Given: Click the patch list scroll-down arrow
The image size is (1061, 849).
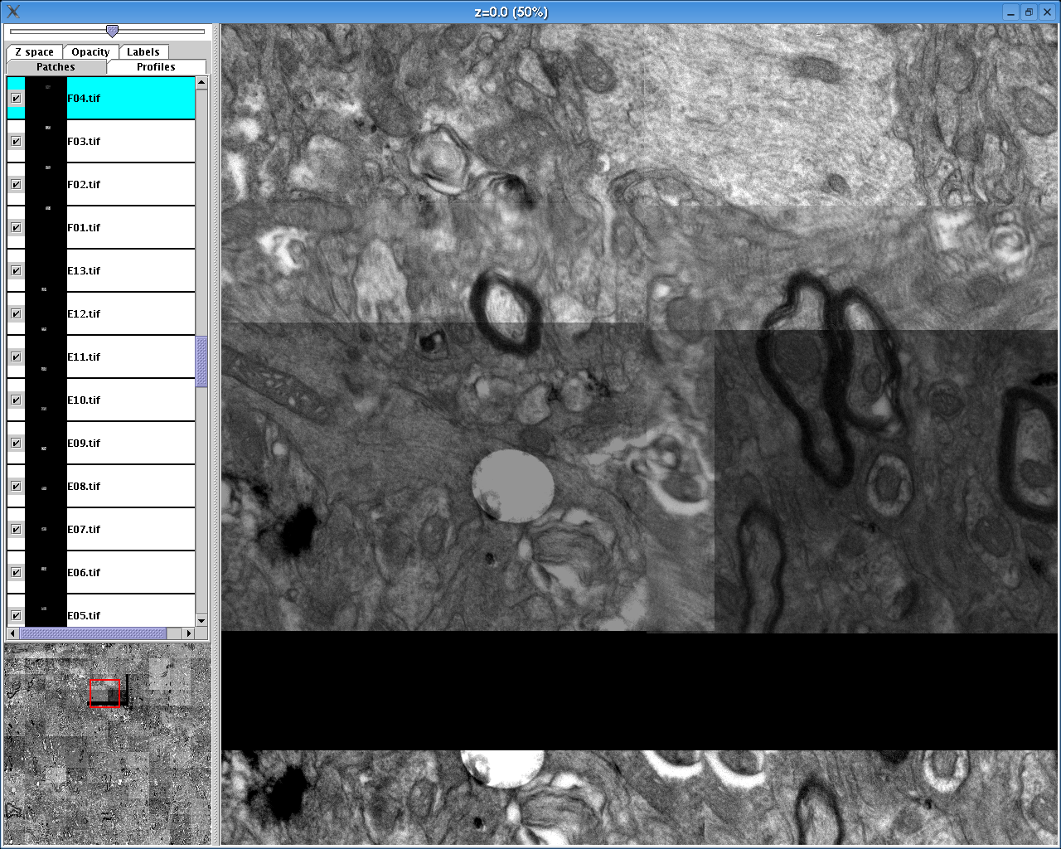Looking at the screenshot, I should click(201, 620).
